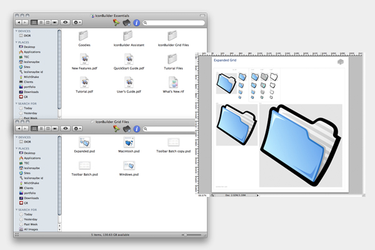
Task: Open Desktop in Essentials sidebar
Action: [27, 47]
